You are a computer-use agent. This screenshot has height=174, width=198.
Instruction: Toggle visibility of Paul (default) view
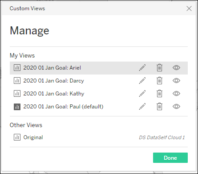[176, 107]
